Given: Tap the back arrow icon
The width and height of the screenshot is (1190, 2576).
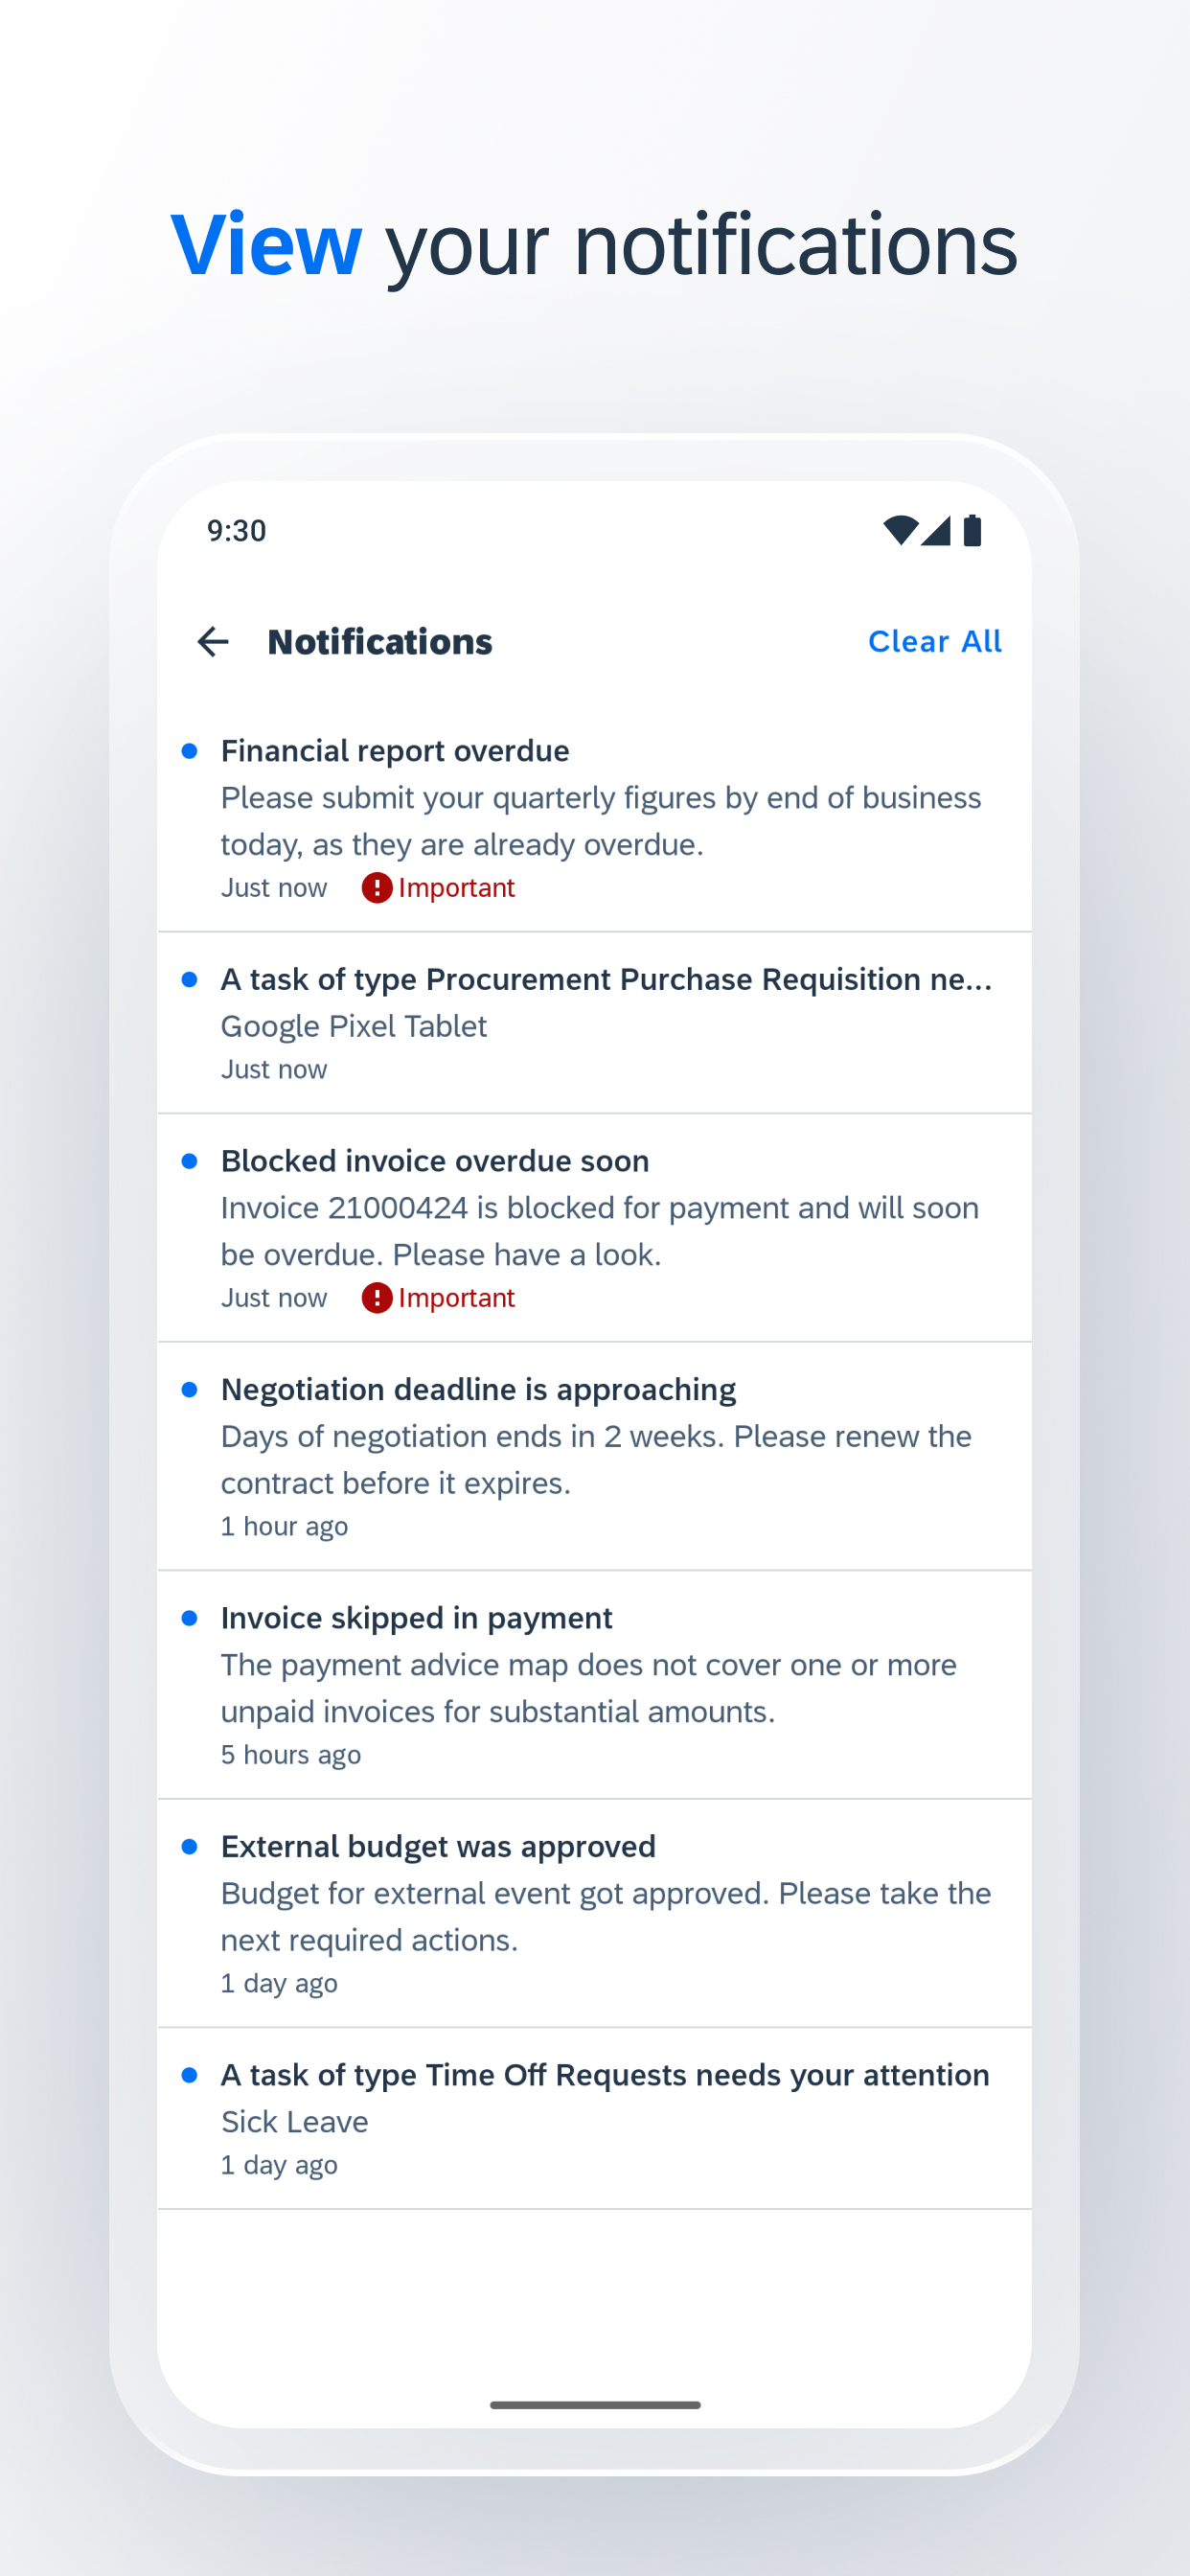Looking at the screenshot, I should tap(213, 641).
